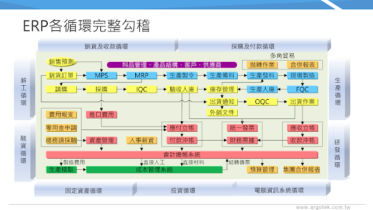Select the 生產備料 box

[222, 75]
